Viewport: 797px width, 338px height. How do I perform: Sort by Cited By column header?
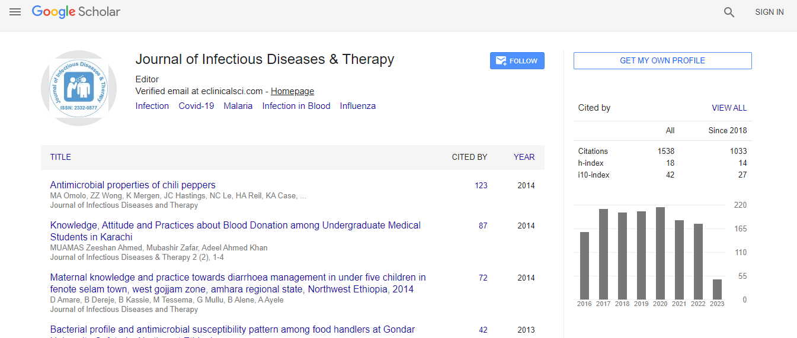pos(469,157)
